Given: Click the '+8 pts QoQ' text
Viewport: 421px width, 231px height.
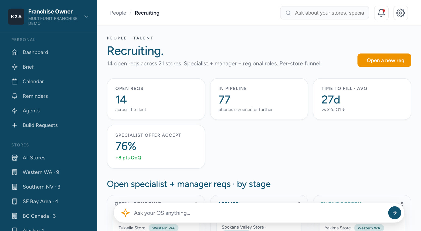Looking at the screenshot, I should point(128,158).
